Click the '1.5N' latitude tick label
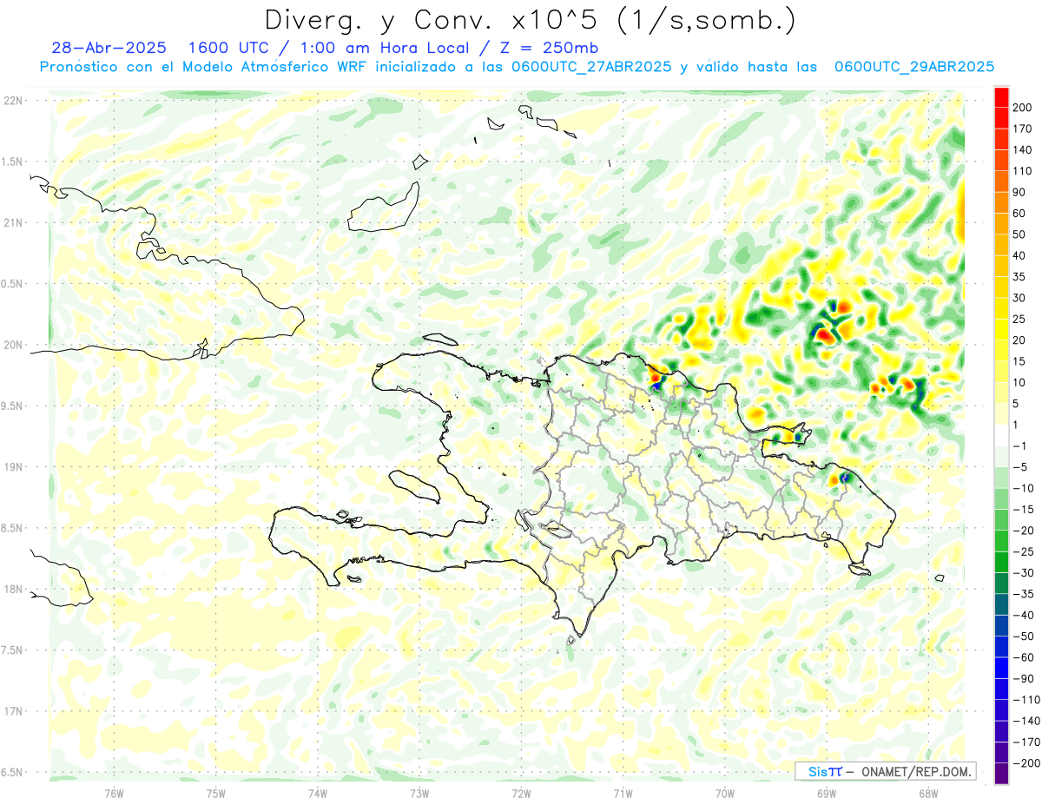 click(12, 162)
